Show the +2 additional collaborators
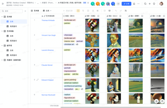This screenshot has height=108, width=167. click(118, 4)
